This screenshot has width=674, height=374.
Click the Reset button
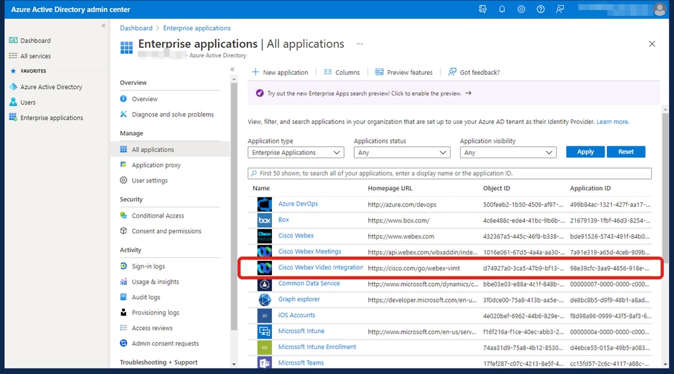click(x=626, y=152)
